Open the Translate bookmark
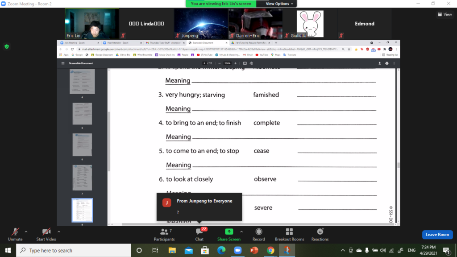The width and height of the screenshot is (457, 257). tap(290, 55)
